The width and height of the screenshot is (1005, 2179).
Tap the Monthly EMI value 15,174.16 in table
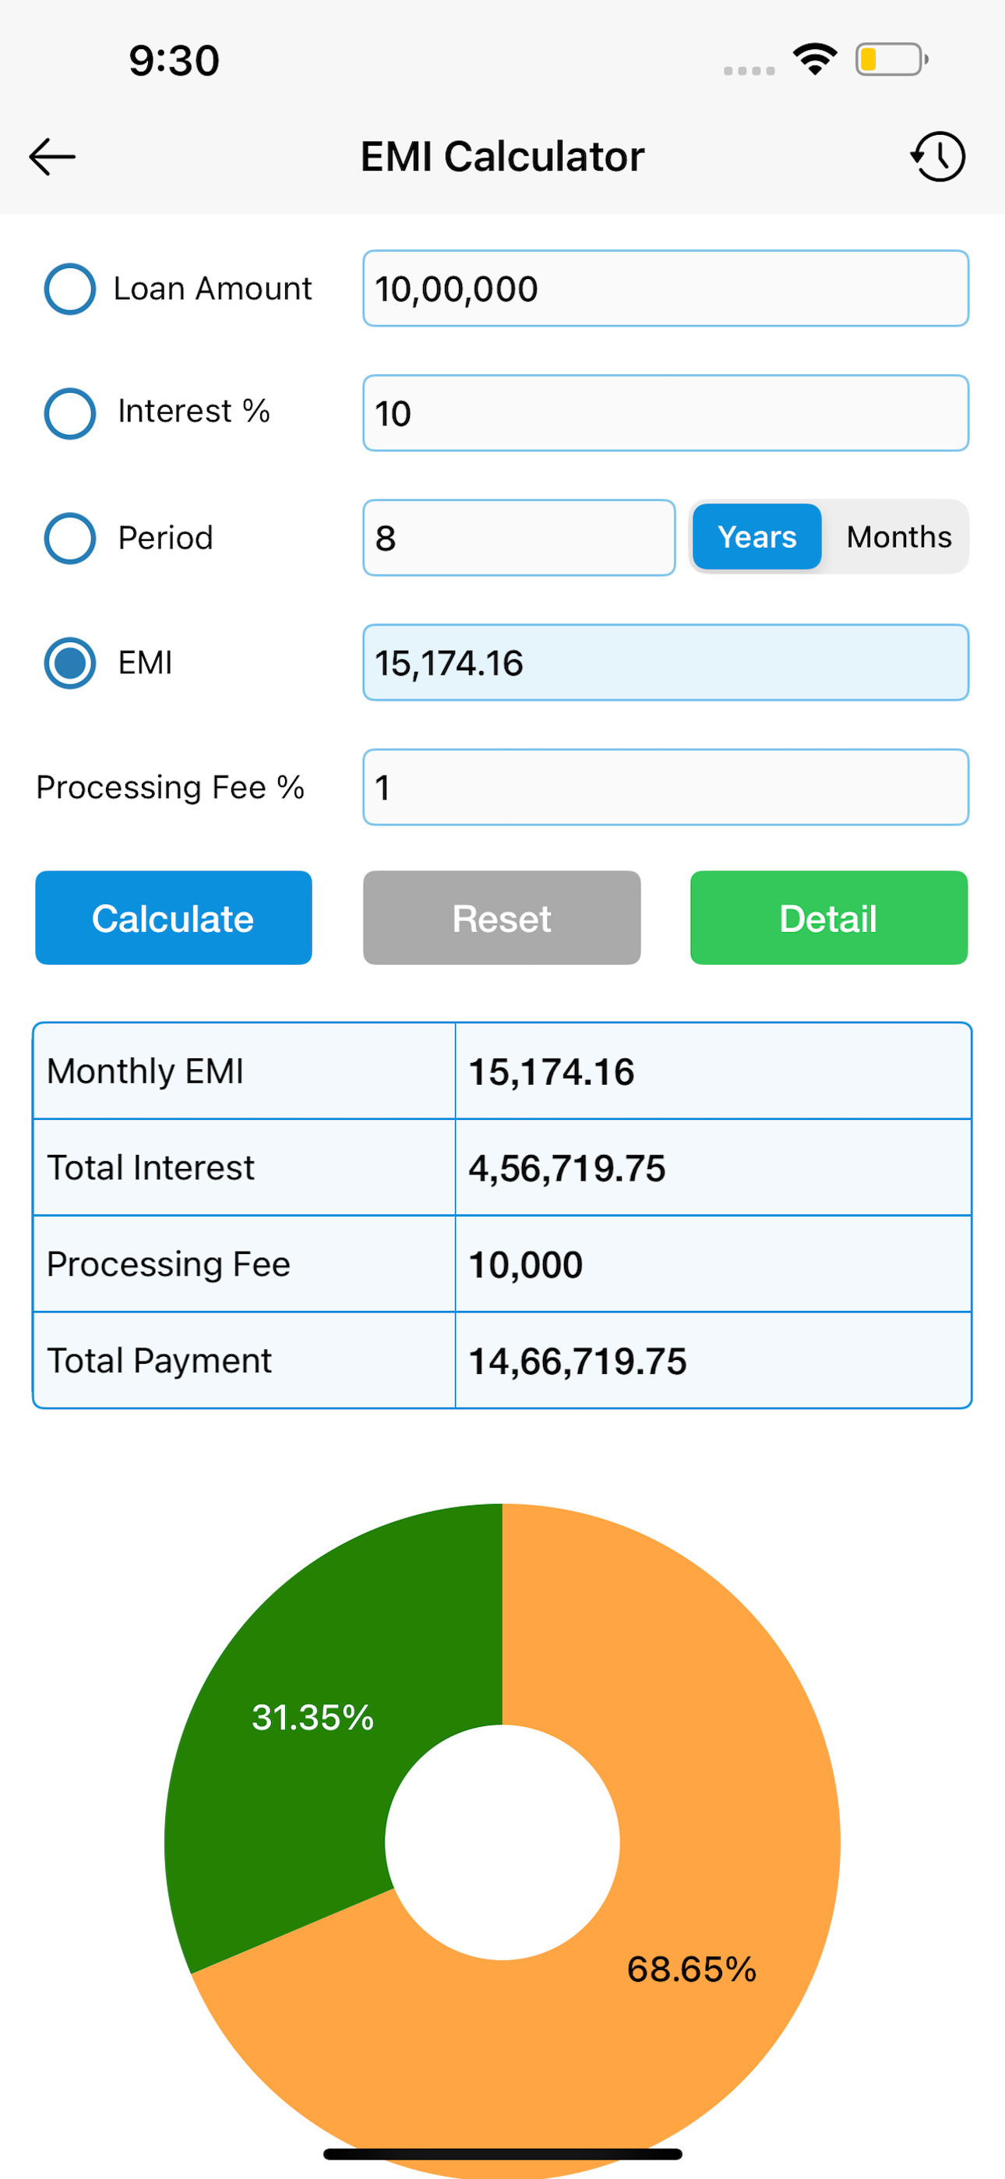point(552,1072)
